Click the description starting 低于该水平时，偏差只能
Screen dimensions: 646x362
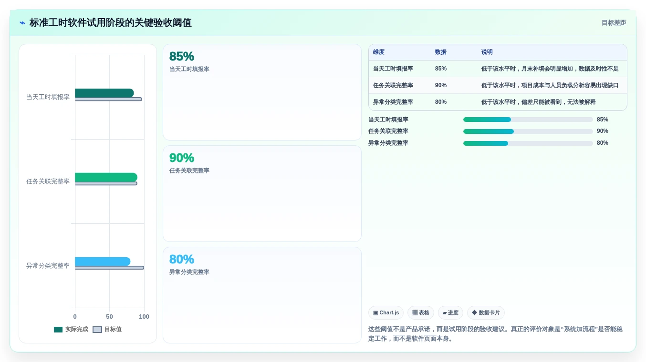pos(539,102)
